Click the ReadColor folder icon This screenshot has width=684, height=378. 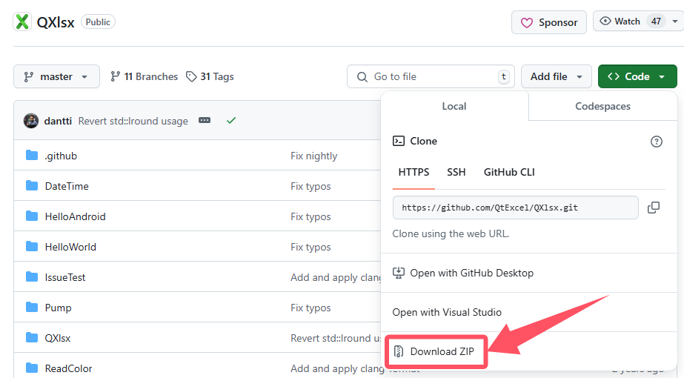[32, 368]
